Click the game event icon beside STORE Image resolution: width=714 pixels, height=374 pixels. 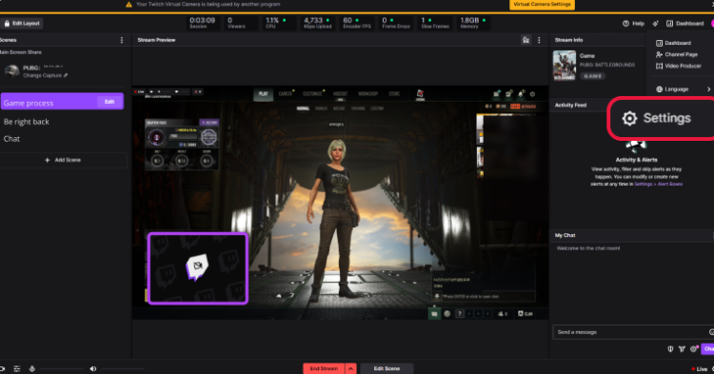tap(420, 94)
